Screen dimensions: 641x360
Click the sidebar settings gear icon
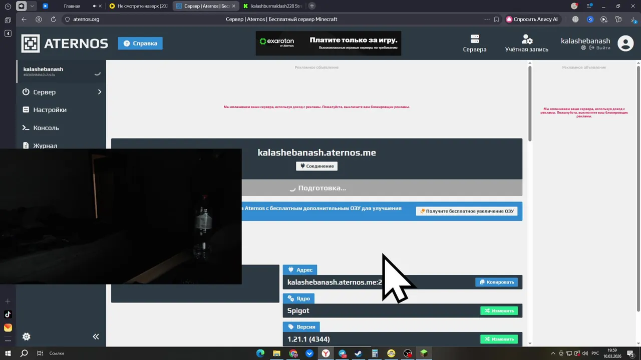pyautogui.click(x=27, y=336)
